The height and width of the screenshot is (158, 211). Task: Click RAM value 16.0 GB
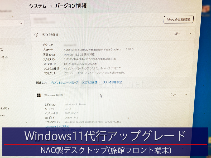click(x=80, y=55)
